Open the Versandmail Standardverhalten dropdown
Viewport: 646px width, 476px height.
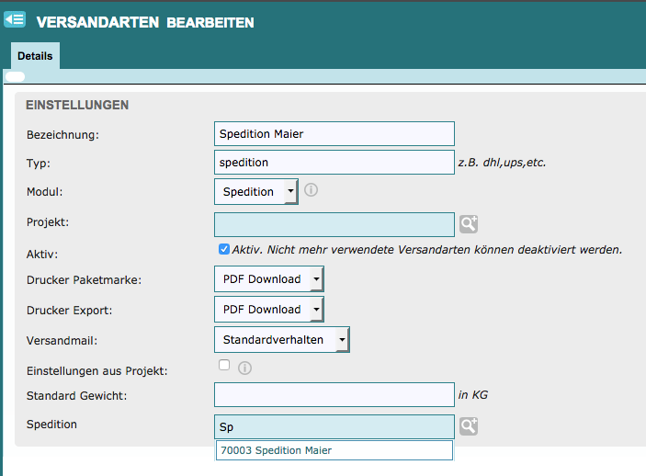click(281, 340)
